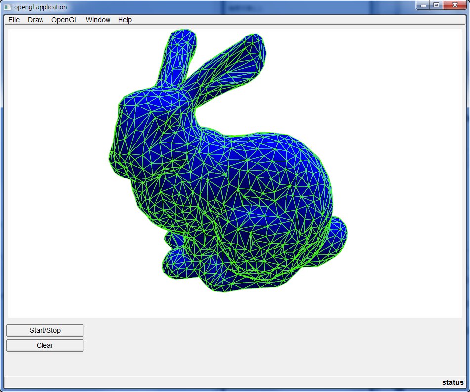
Task: Click the Clear button
Action: [45, 345]
